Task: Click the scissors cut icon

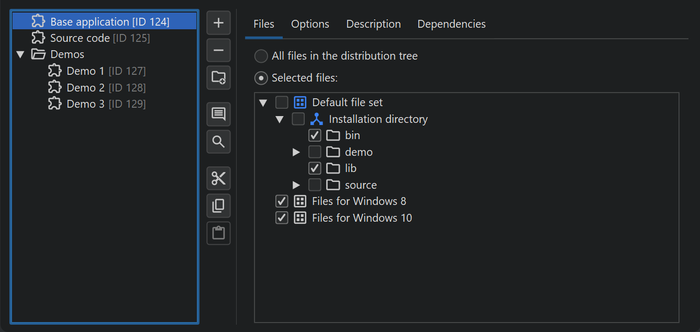Action: click(218, 178)
